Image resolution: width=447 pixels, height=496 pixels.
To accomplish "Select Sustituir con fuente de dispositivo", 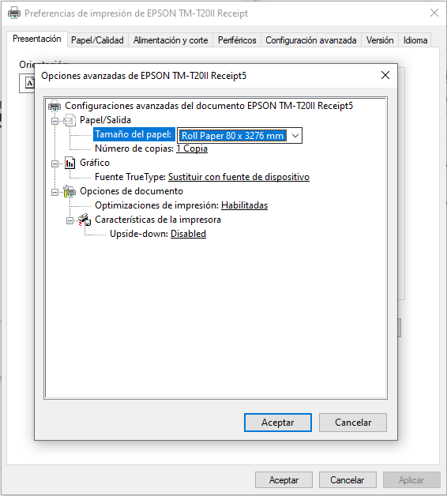I will 239,177.
